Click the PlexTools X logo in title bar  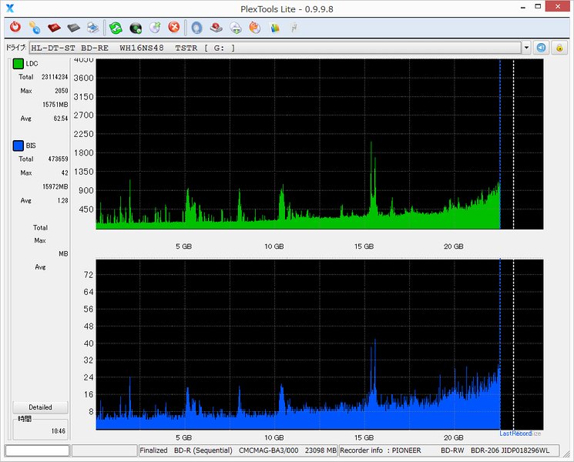[x=10, y=8]
